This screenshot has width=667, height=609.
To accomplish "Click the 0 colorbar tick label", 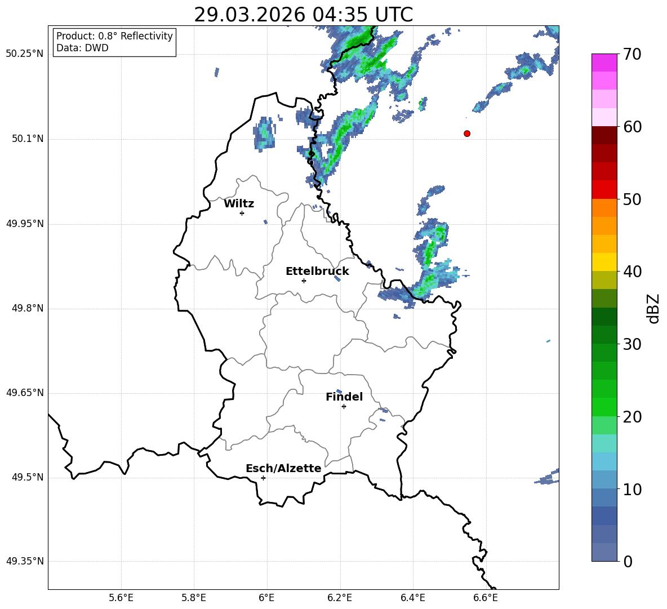I will click(628, 561).
